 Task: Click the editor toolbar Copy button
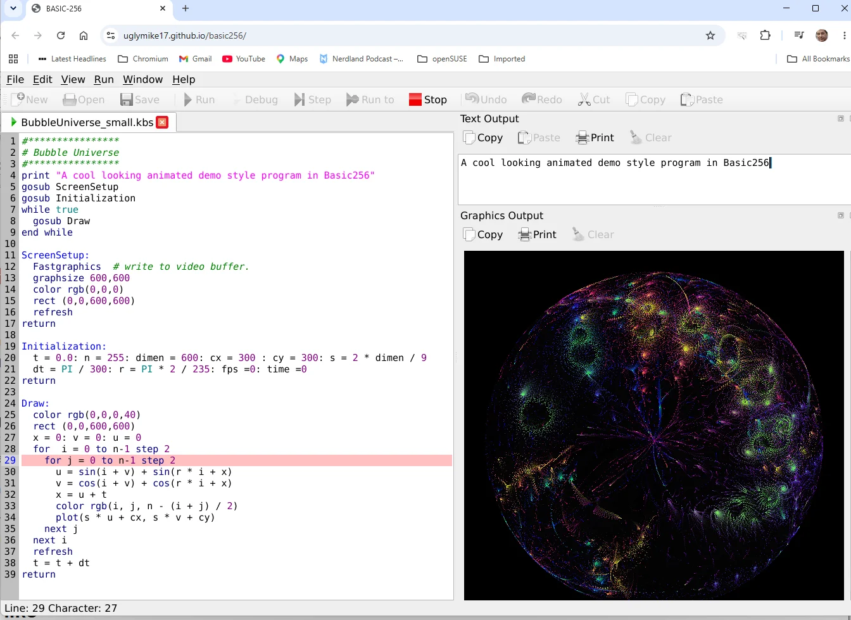pyautogui.click(x=645, y=99)
